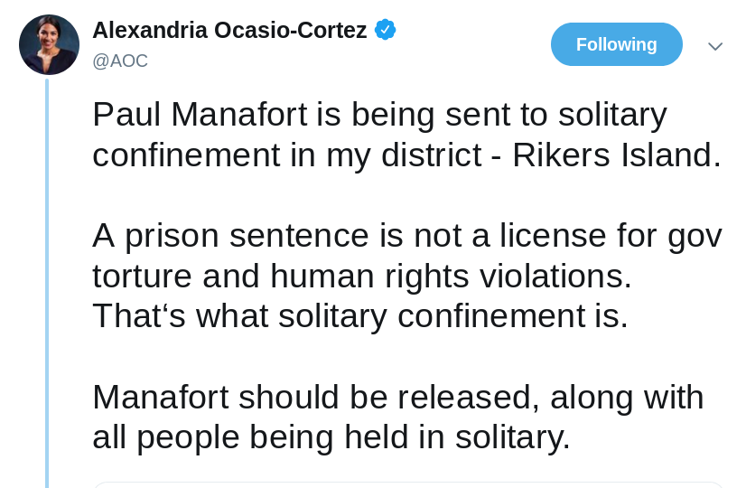
Task: Click the line 'A prison sentence is not'
Action: 277,236
